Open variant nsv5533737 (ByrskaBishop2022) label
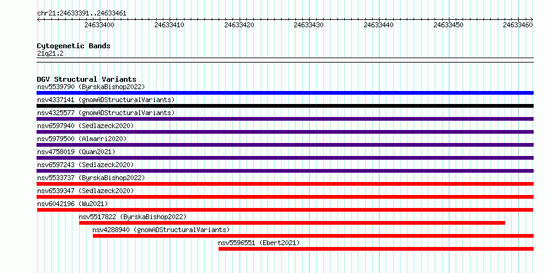The width and height of the screenshot is (551, 273). 91,178
